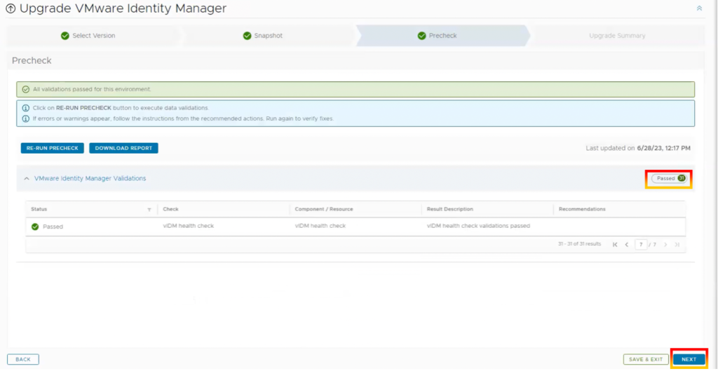Click the NEXT button
This screenshot has width=718, height=371.
click(x=689, y=360)
